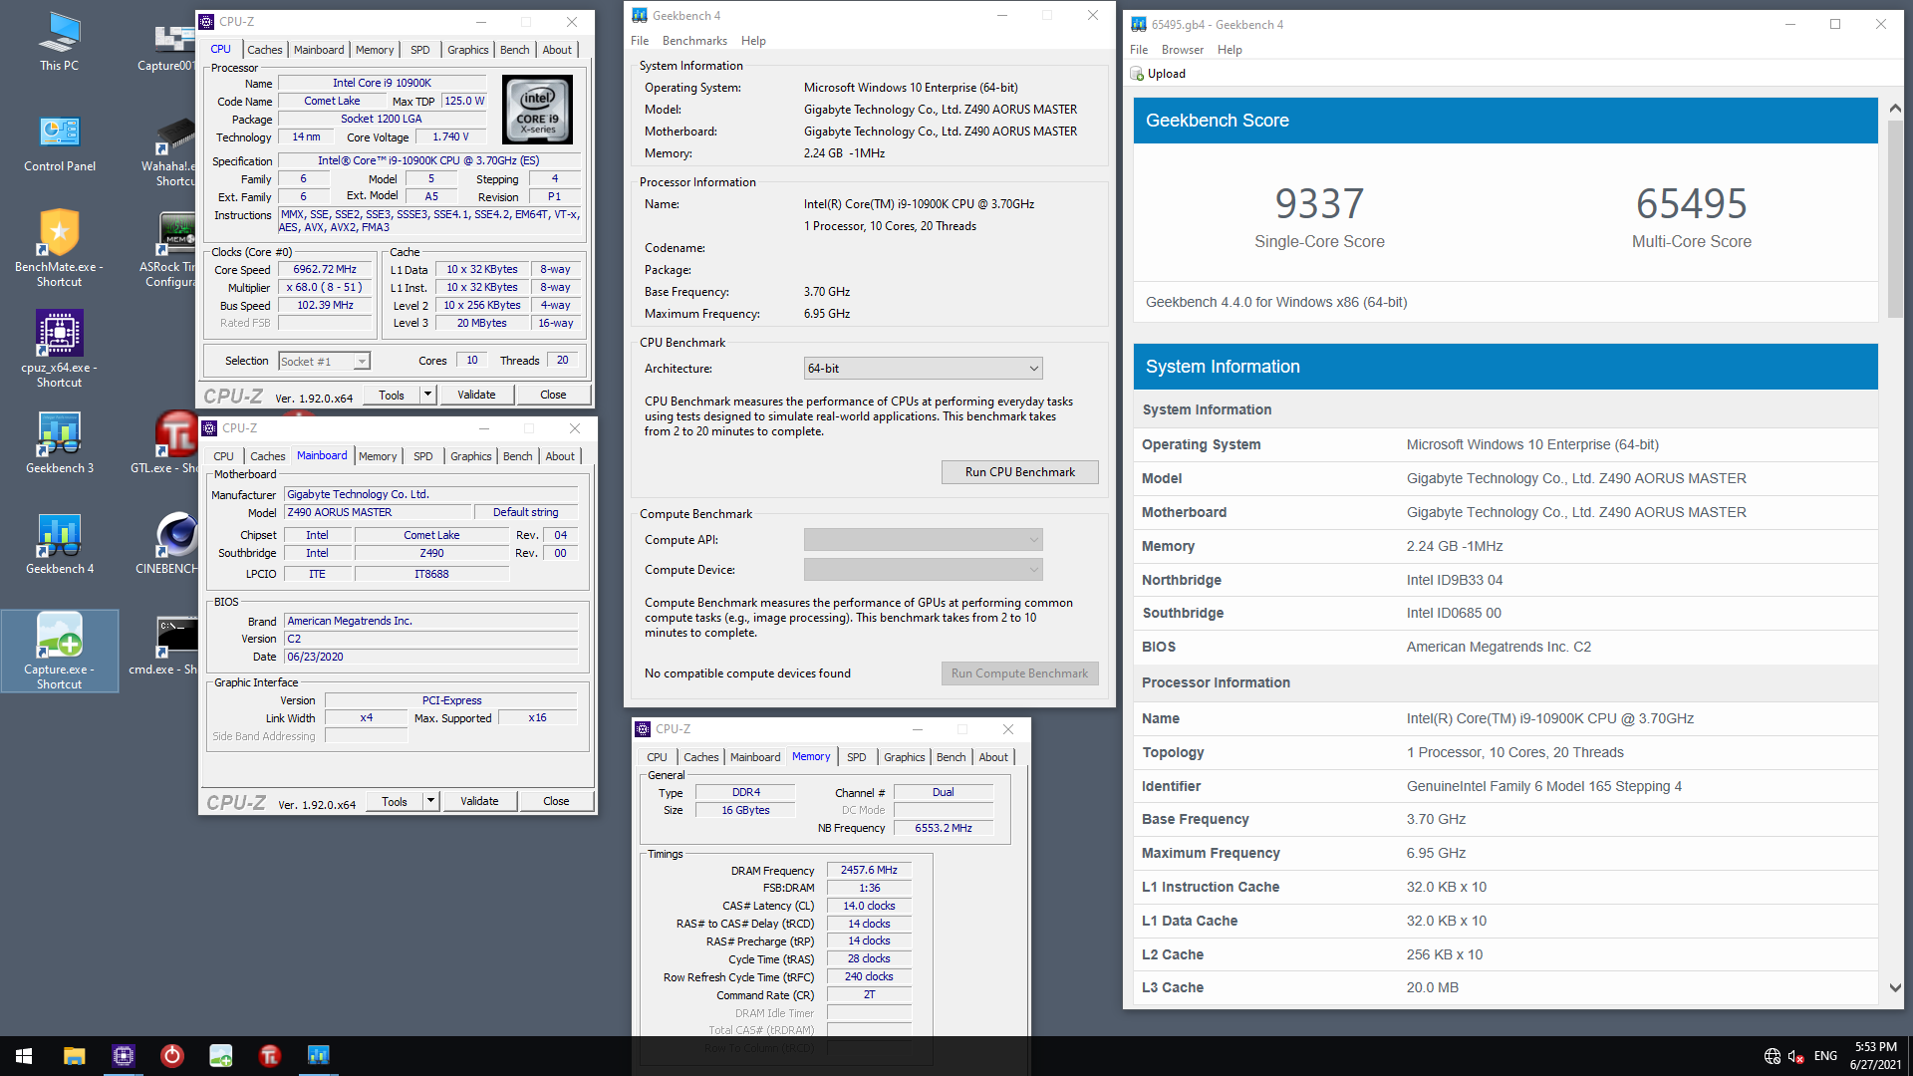
Task: Click scrollbar down arrow in Geekbench results
Action: point(1895,988)
